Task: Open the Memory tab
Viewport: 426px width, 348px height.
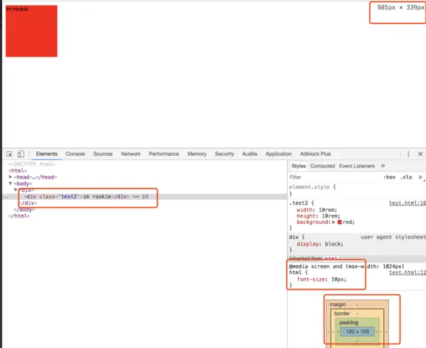Action: point(197,154)
